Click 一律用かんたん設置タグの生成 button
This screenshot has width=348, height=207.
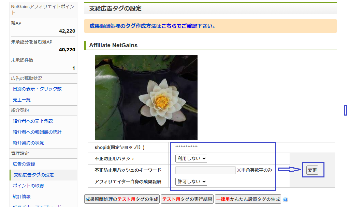248,199
